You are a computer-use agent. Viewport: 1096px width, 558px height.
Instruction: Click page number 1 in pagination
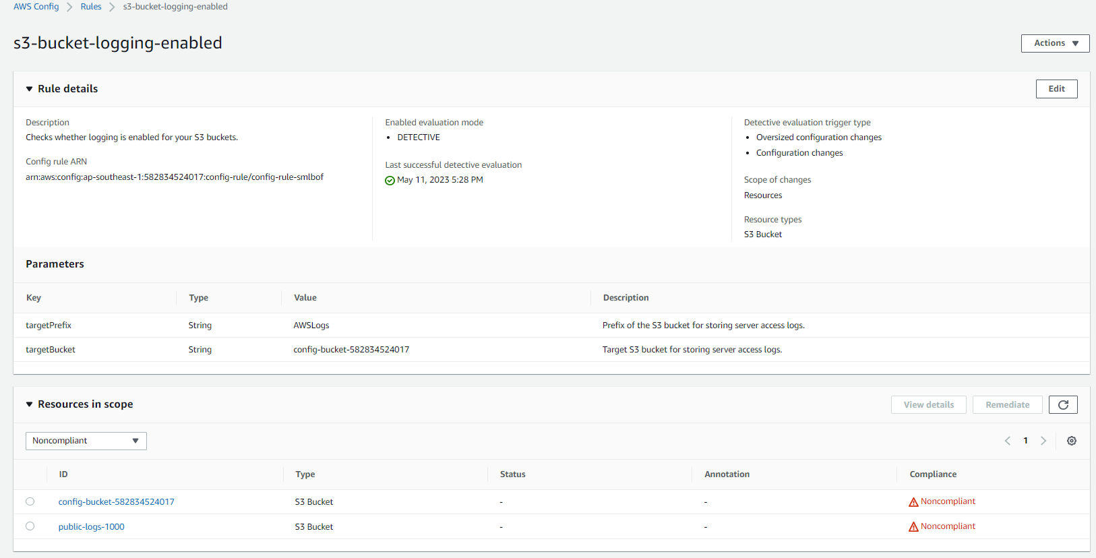[1025, 441]
